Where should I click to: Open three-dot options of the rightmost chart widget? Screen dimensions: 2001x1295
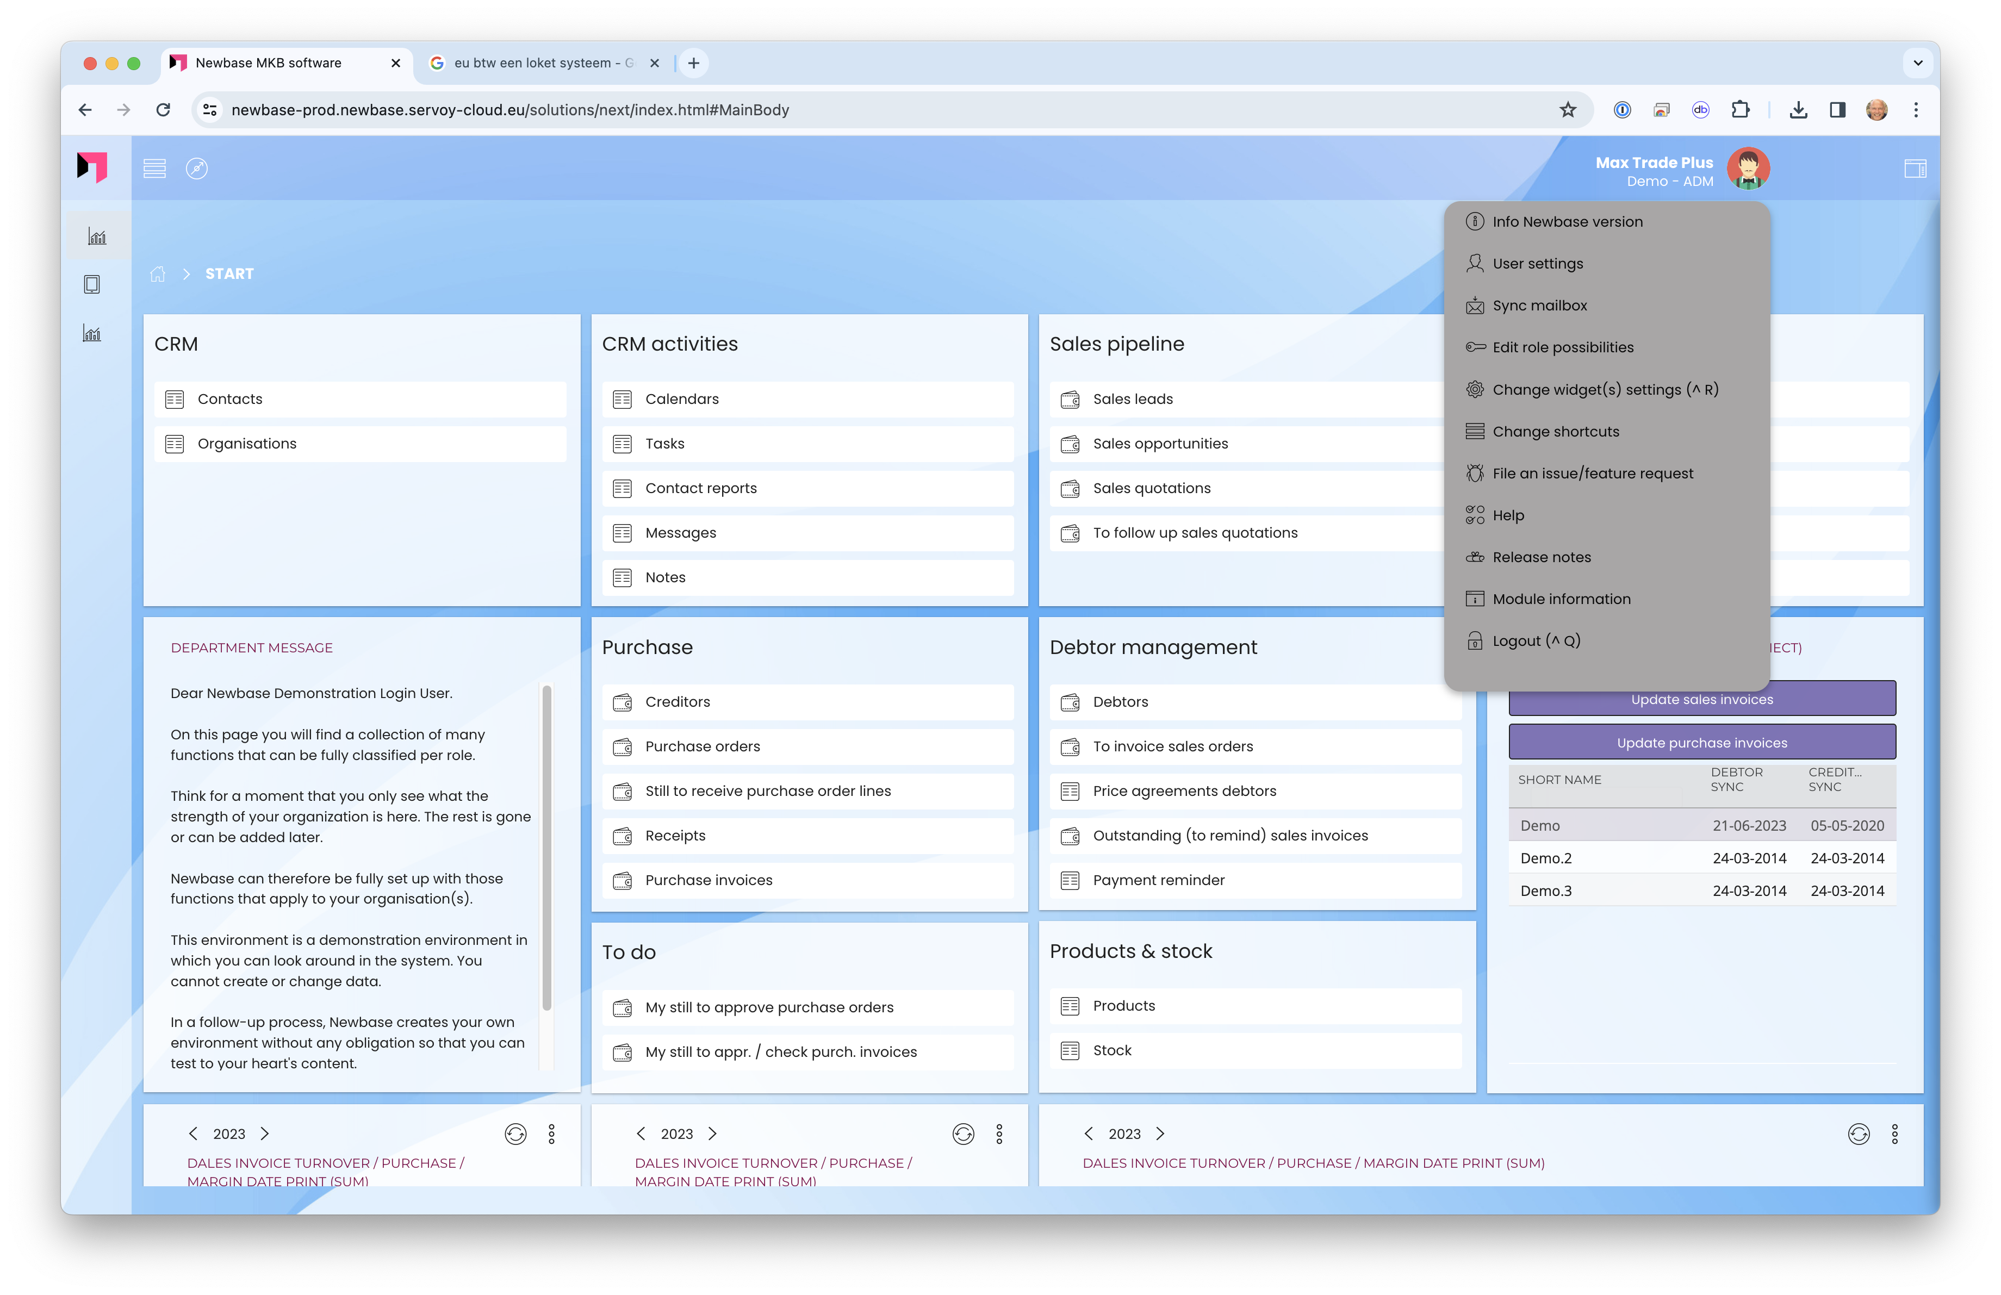tap(1894, 1135)
